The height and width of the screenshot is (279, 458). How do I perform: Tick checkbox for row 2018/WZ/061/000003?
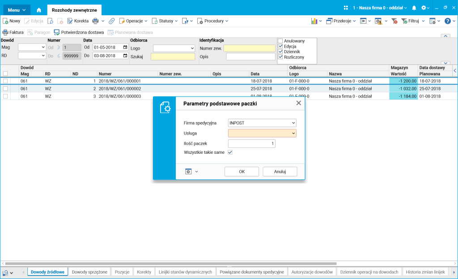[x=5, y=96]
